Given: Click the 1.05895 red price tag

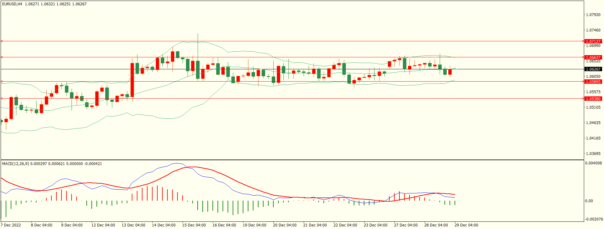Looking at the screenshot, I should click(593, 82).
